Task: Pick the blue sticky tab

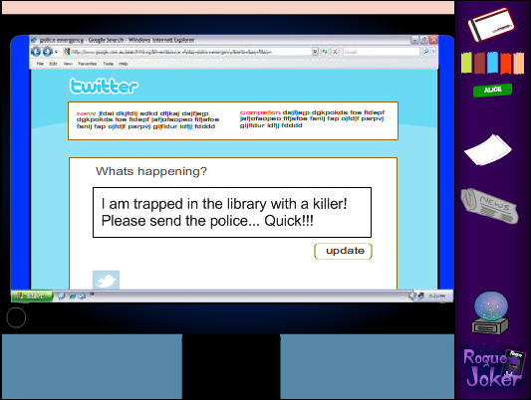Action: [x=492, y=63]
